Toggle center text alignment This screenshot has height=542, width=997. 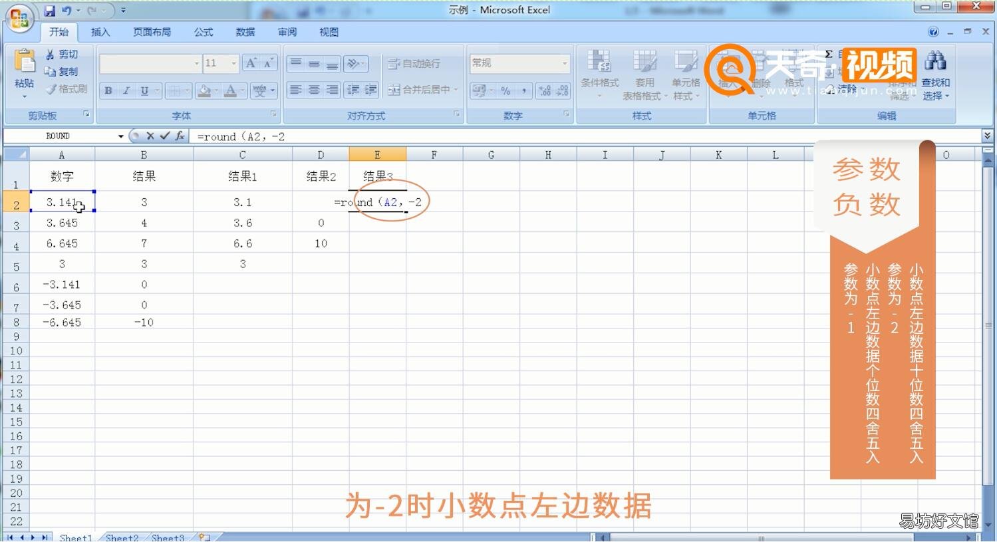coord(314,90)
